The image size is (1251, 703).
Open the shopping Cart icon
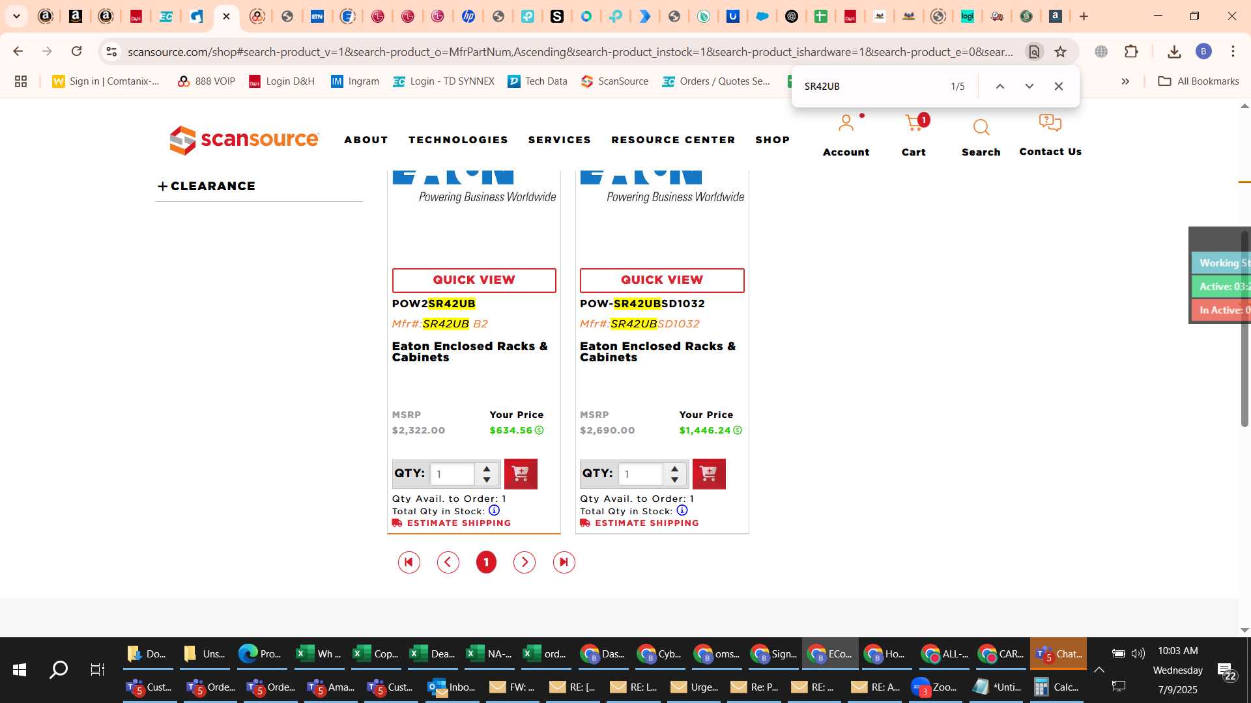tap(914, 123)
